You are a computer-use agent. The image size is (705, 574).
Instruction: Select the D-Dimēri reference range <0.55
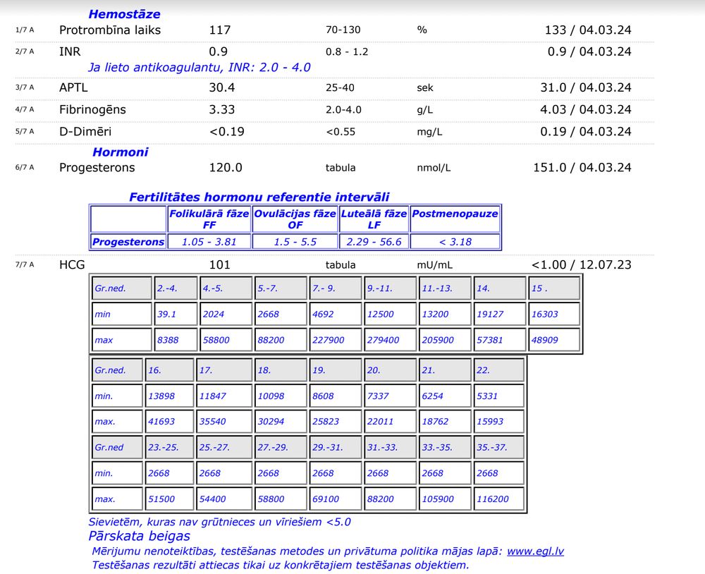[341, 132]
